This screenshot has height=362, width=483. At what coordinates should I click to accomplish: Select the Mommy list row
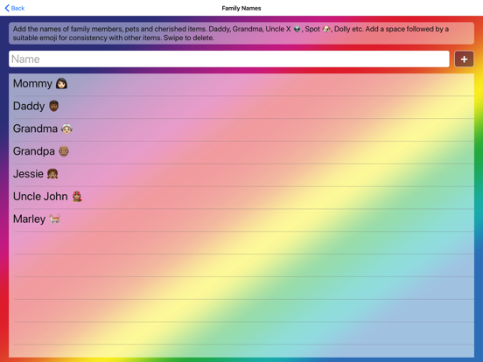(x=241, y=84)
